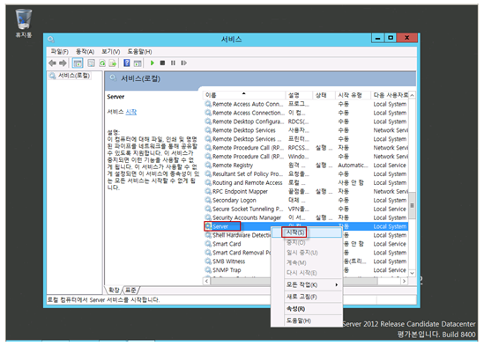
Task: Select the Remote Access Connection... service
Action: tap(306, 113)
